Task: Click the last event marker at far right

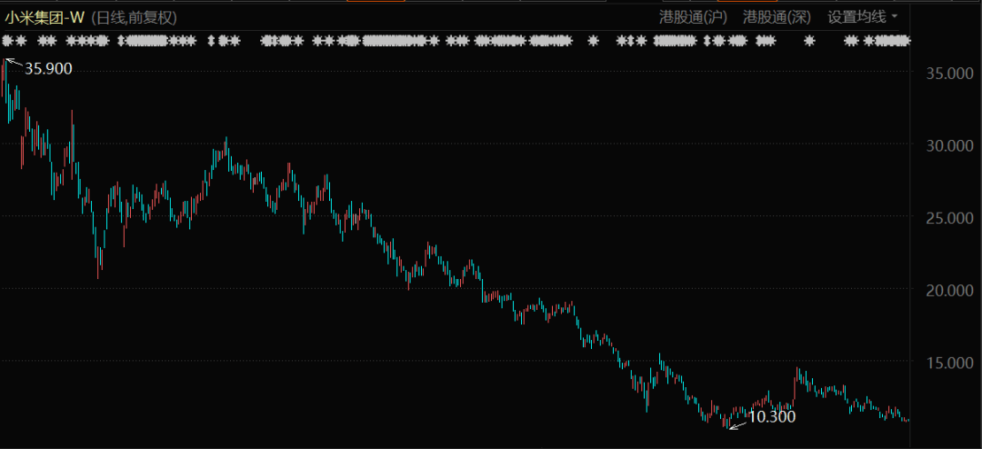Action: tap(904, 41)
